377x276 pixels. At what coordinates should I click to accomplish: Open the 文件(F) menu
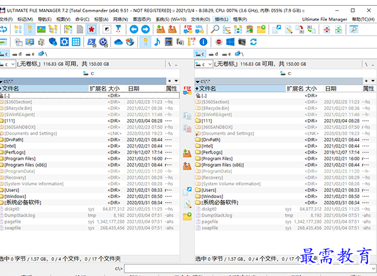click(x=6, y=19)
